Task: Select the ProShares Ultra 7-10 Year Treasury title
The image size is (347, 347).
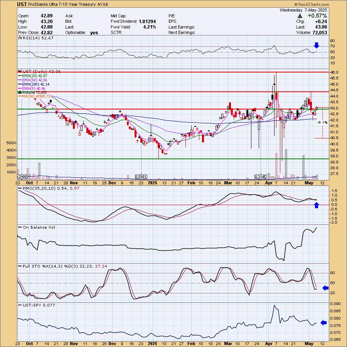Action: click(x=62, y=4)
